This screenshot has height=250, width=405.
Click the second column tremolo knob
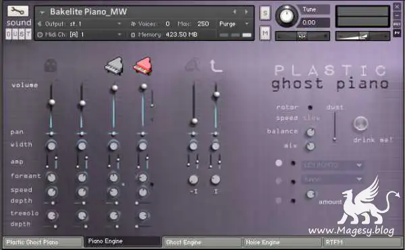[x=82, y=216]
